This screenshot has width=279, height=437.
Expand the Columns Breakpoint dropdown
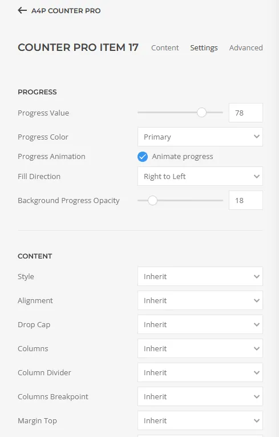[200, 396]
